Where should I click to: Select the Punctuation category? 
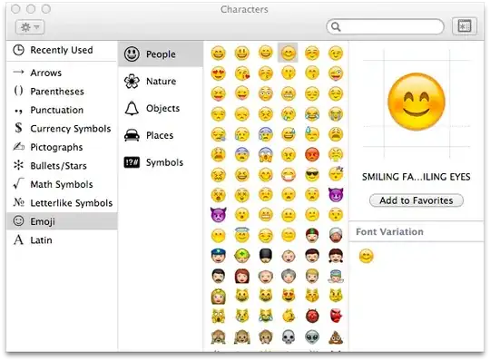tap(62, 110)
